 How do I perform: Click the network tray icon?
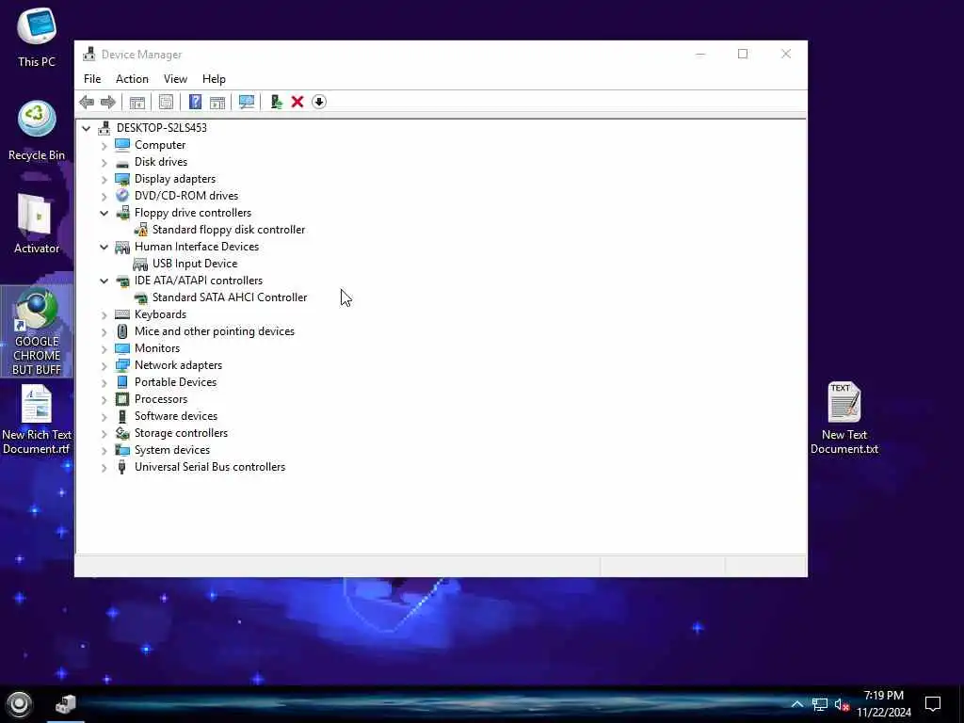(x=820, y=704)
